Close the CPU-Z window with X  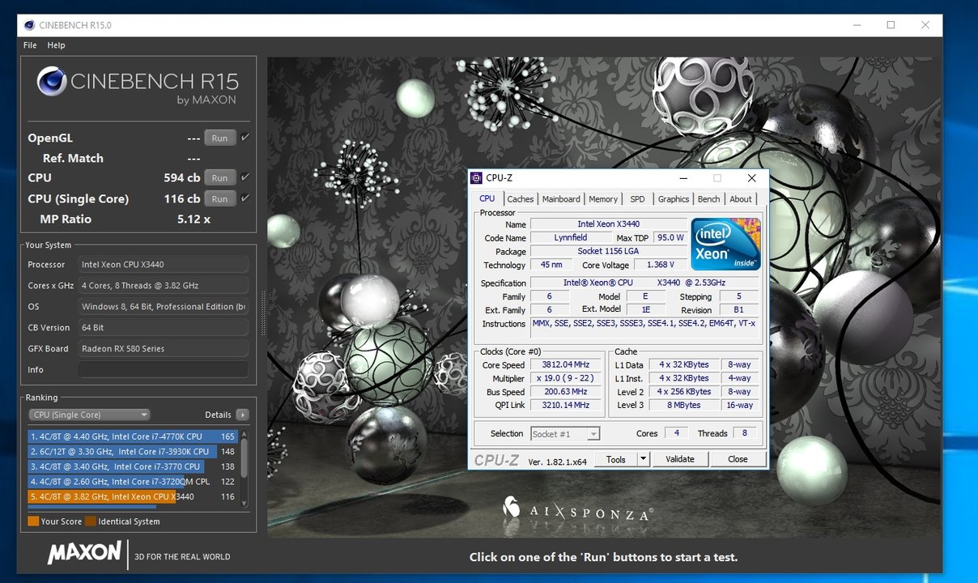tap(751, 178)
